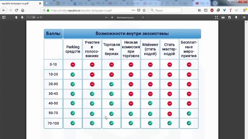Download the PDF file
The image size is (248, 139).
(x=229, y=17)
